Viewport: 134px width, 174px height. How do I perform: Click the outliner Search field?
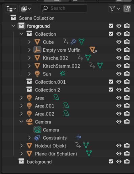pos(64,8)
